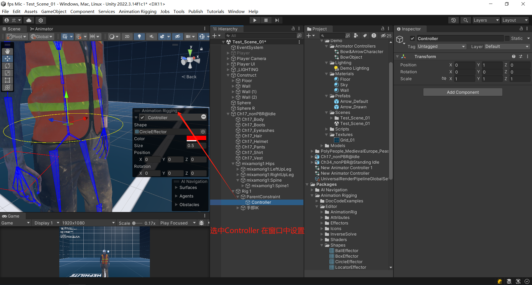The width and height of the screenshot is (532, 285).
Task: Toggle the Game view gizmos bug icon
Action: (202, 223)
